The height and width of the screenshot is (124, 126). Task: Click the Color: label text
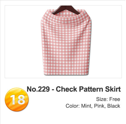coord(72,106)
